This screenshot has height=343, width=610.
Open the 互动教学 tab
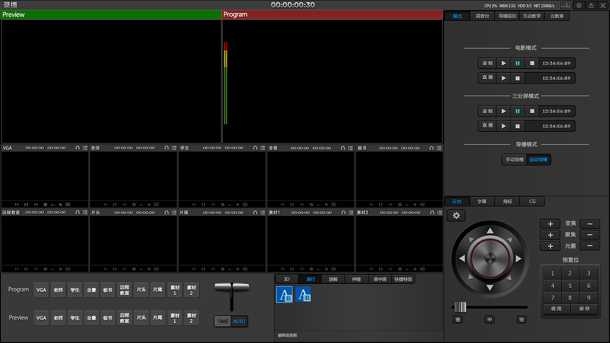532,16
